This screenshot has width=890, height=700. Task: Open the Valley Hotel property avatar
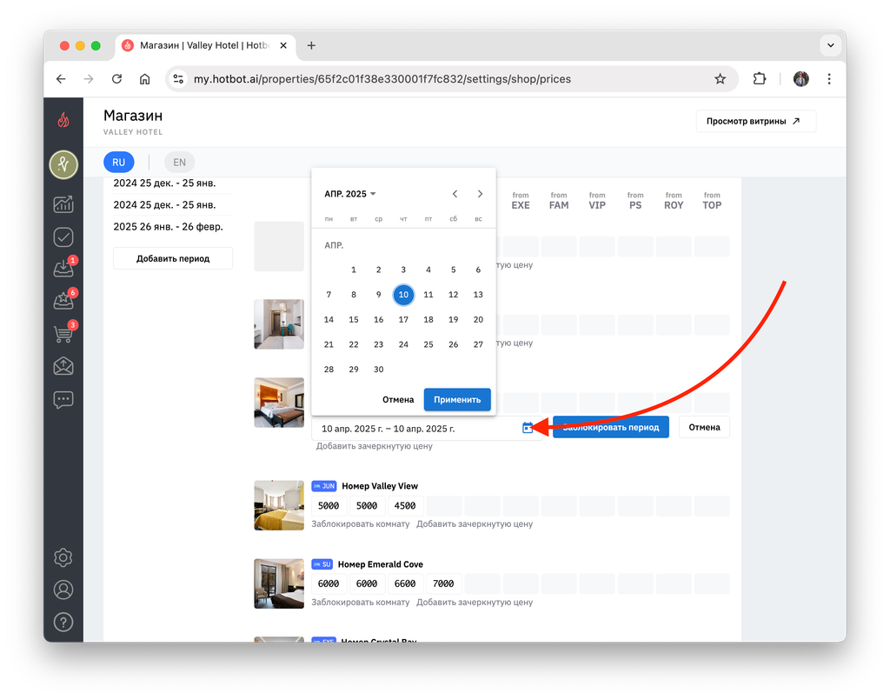click(63, 164)
